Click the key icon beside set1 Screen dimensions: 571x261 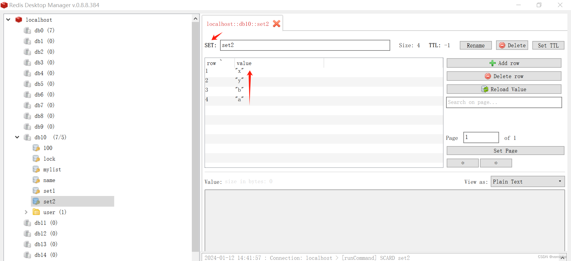pos(36,191)
